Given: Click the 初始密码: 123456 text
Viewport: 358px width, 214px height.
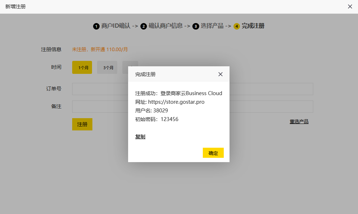Looking at the screenshot, I should [157, 119].
